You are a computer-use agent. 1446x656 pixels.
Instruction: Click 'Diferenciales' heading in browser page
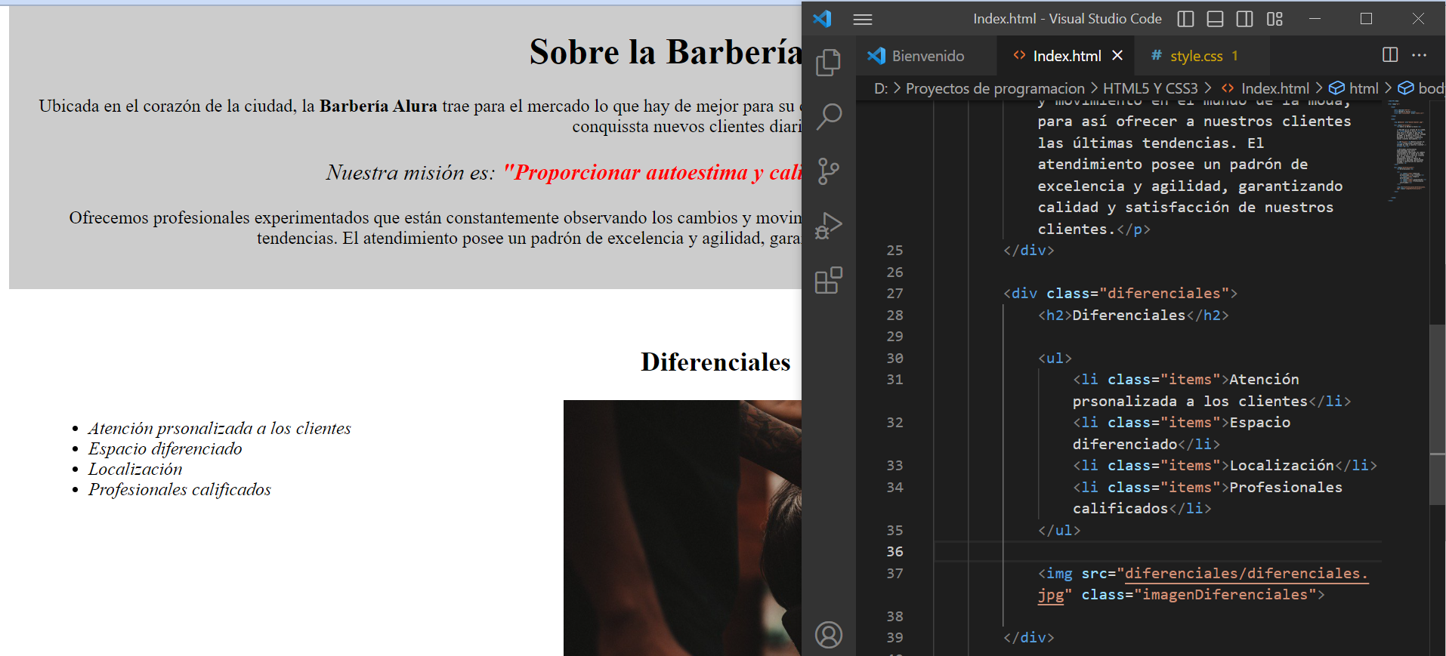(x=715, y=362)
